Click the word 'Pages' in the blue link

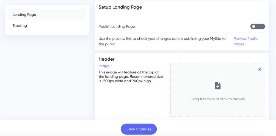[239, 44]
